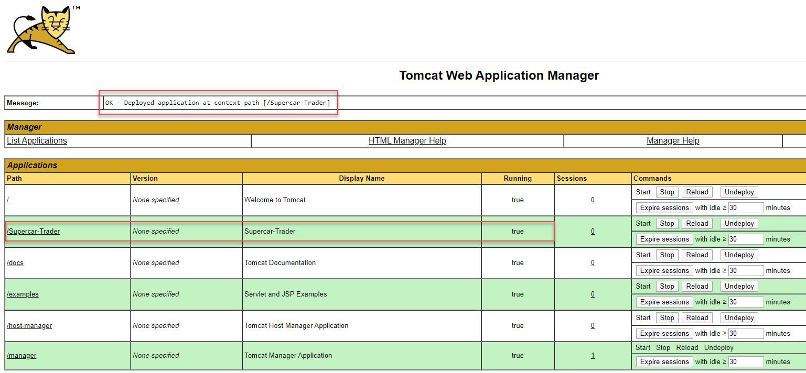
Task: Reload the Tomcat Host Manager Application
Action: click(x=697, y=318)
